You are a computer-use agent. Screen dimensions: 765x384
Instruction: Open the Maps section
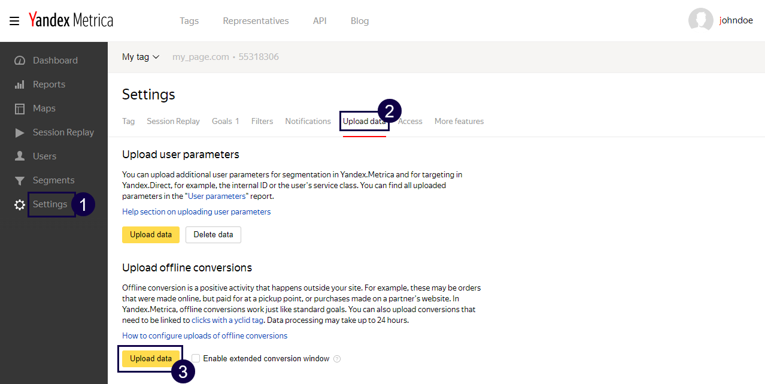point(44,108)
